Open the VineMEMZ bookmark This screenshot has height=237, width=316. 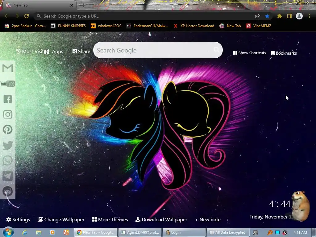(259, 26)
